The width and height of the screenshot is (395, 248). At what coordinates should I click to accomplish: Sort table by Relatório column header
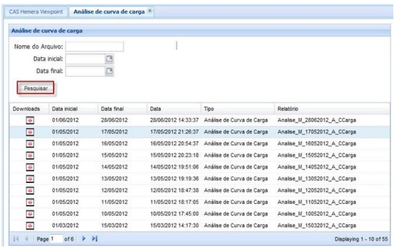coord(287,109)
